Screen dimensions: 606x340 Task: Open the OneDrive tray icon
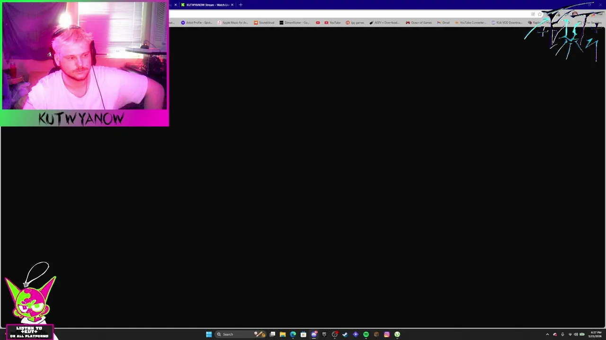555,334
